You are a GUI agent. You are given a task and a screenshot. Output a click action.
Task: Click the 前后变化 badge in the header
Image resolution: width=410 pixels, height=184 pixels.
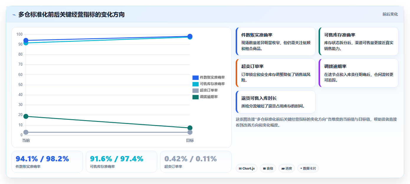tap(390, 14)
